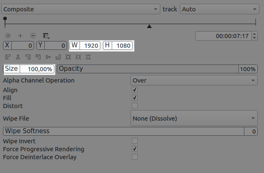Click the Opacity slider bar
Image resolution: width=264 pixels, height=173 pixels.
(147, 69)
